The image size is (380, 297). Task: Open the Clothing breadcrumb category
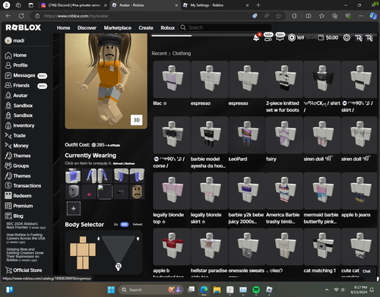pyautogui.click(x=182, y=53)
